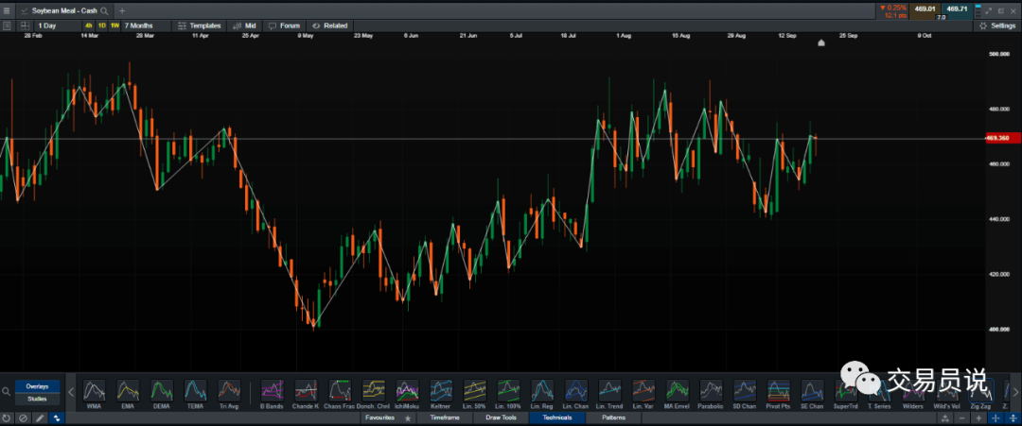The height and width of the screenshot is (426, 1022).
Task: Select the Pivot Pts overlay
Action: 778,395
